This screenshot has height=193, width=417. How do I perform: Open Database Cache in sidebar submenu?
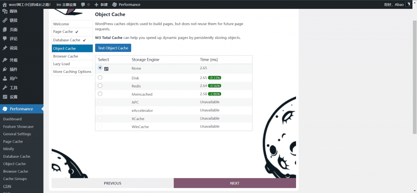pos(17,157)
